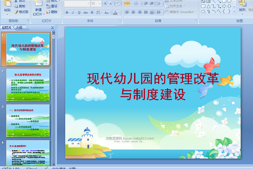
Task: Decrease list indent level
Action: (x=145, y=3)
